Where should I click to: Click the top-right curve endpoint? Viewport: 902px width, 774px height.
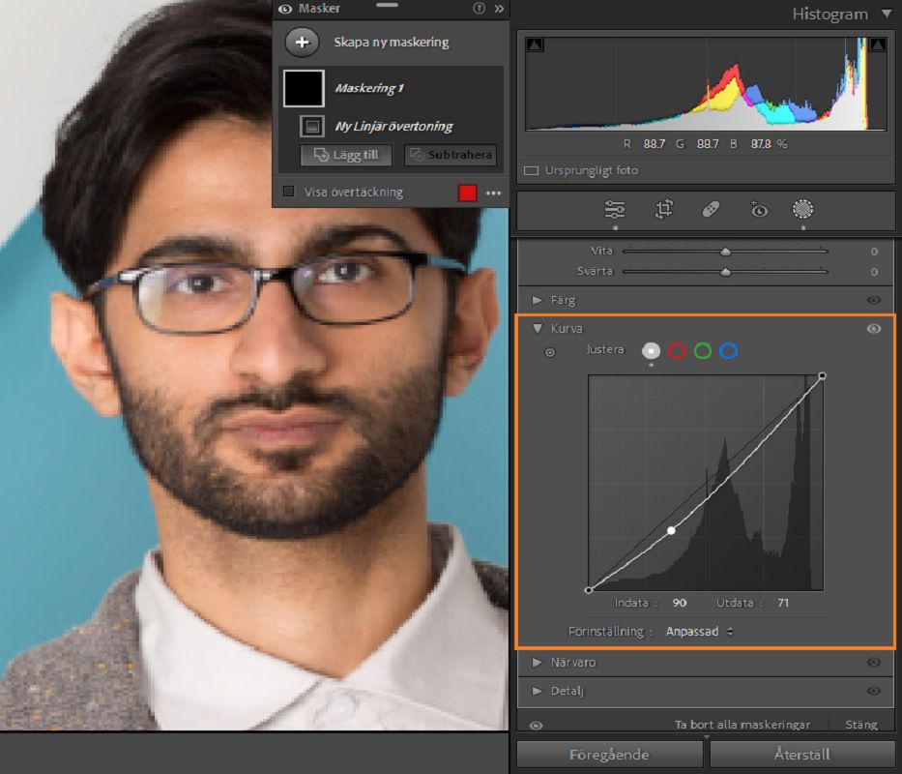point(822,376)
